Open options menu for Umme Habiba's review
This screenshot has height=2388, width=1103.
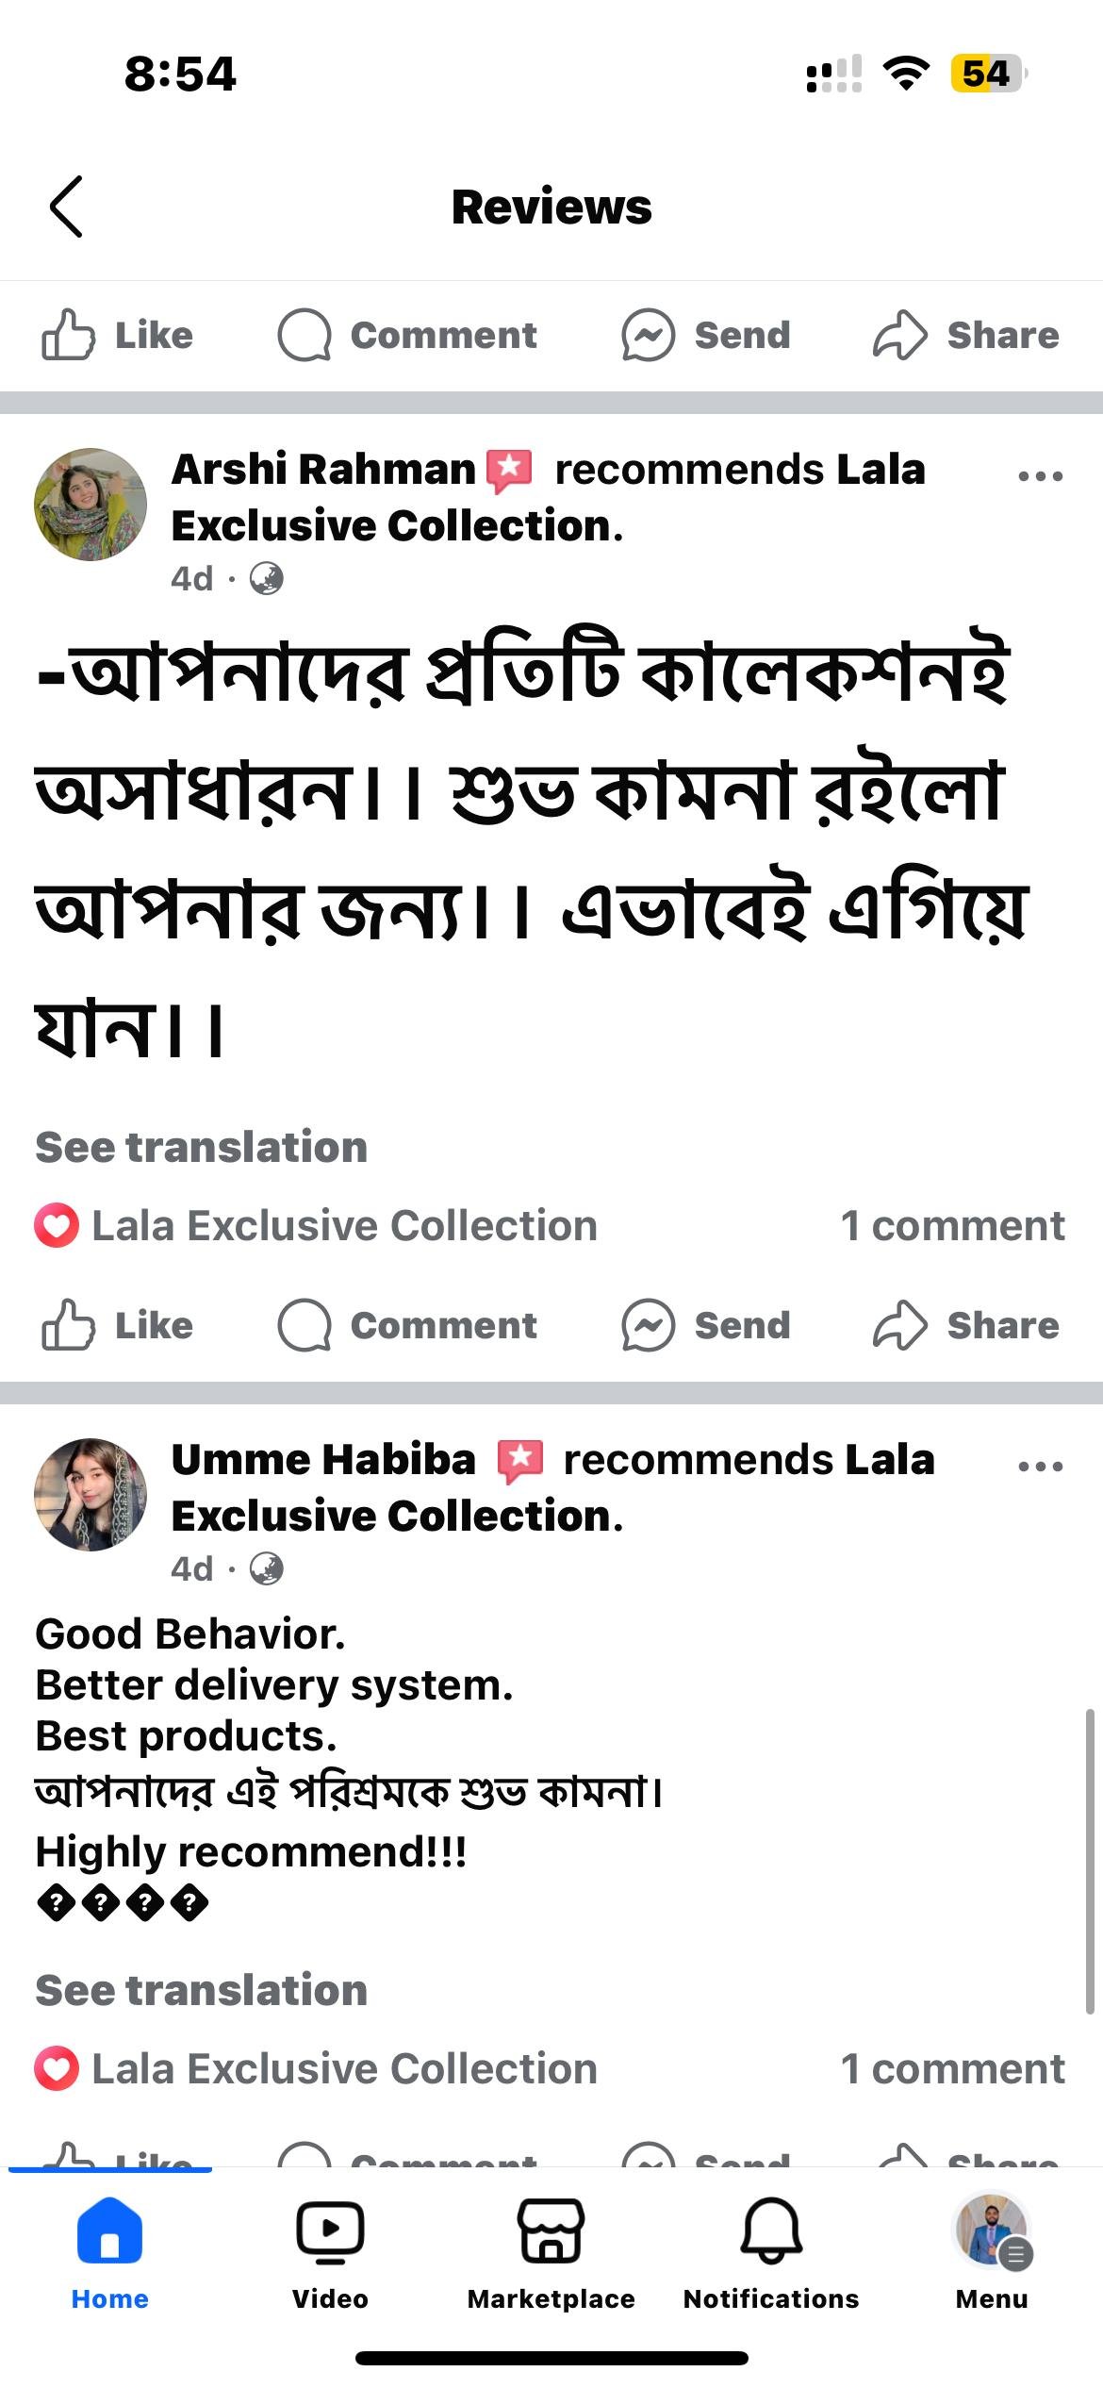pyautogui.click(x=1040, y=1467)
